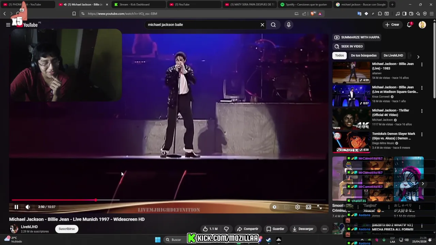Save the video with Guardar
Viewport: 436px width, 245px height.
275,229
